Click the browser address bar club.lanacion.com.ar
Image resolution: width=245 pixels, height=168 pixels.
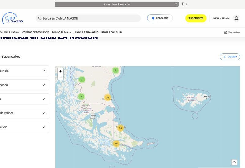tap(117, 4)
